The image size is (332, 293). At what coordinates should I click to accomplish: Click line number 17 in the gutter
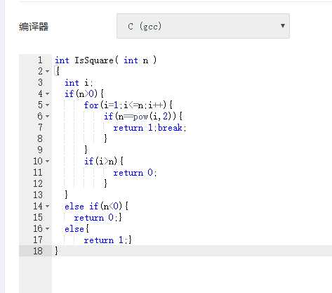tap(38, 240)
